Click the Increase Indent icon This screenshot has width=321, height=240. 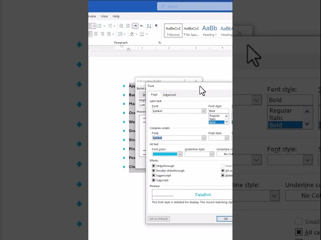[x=128, y=26]
